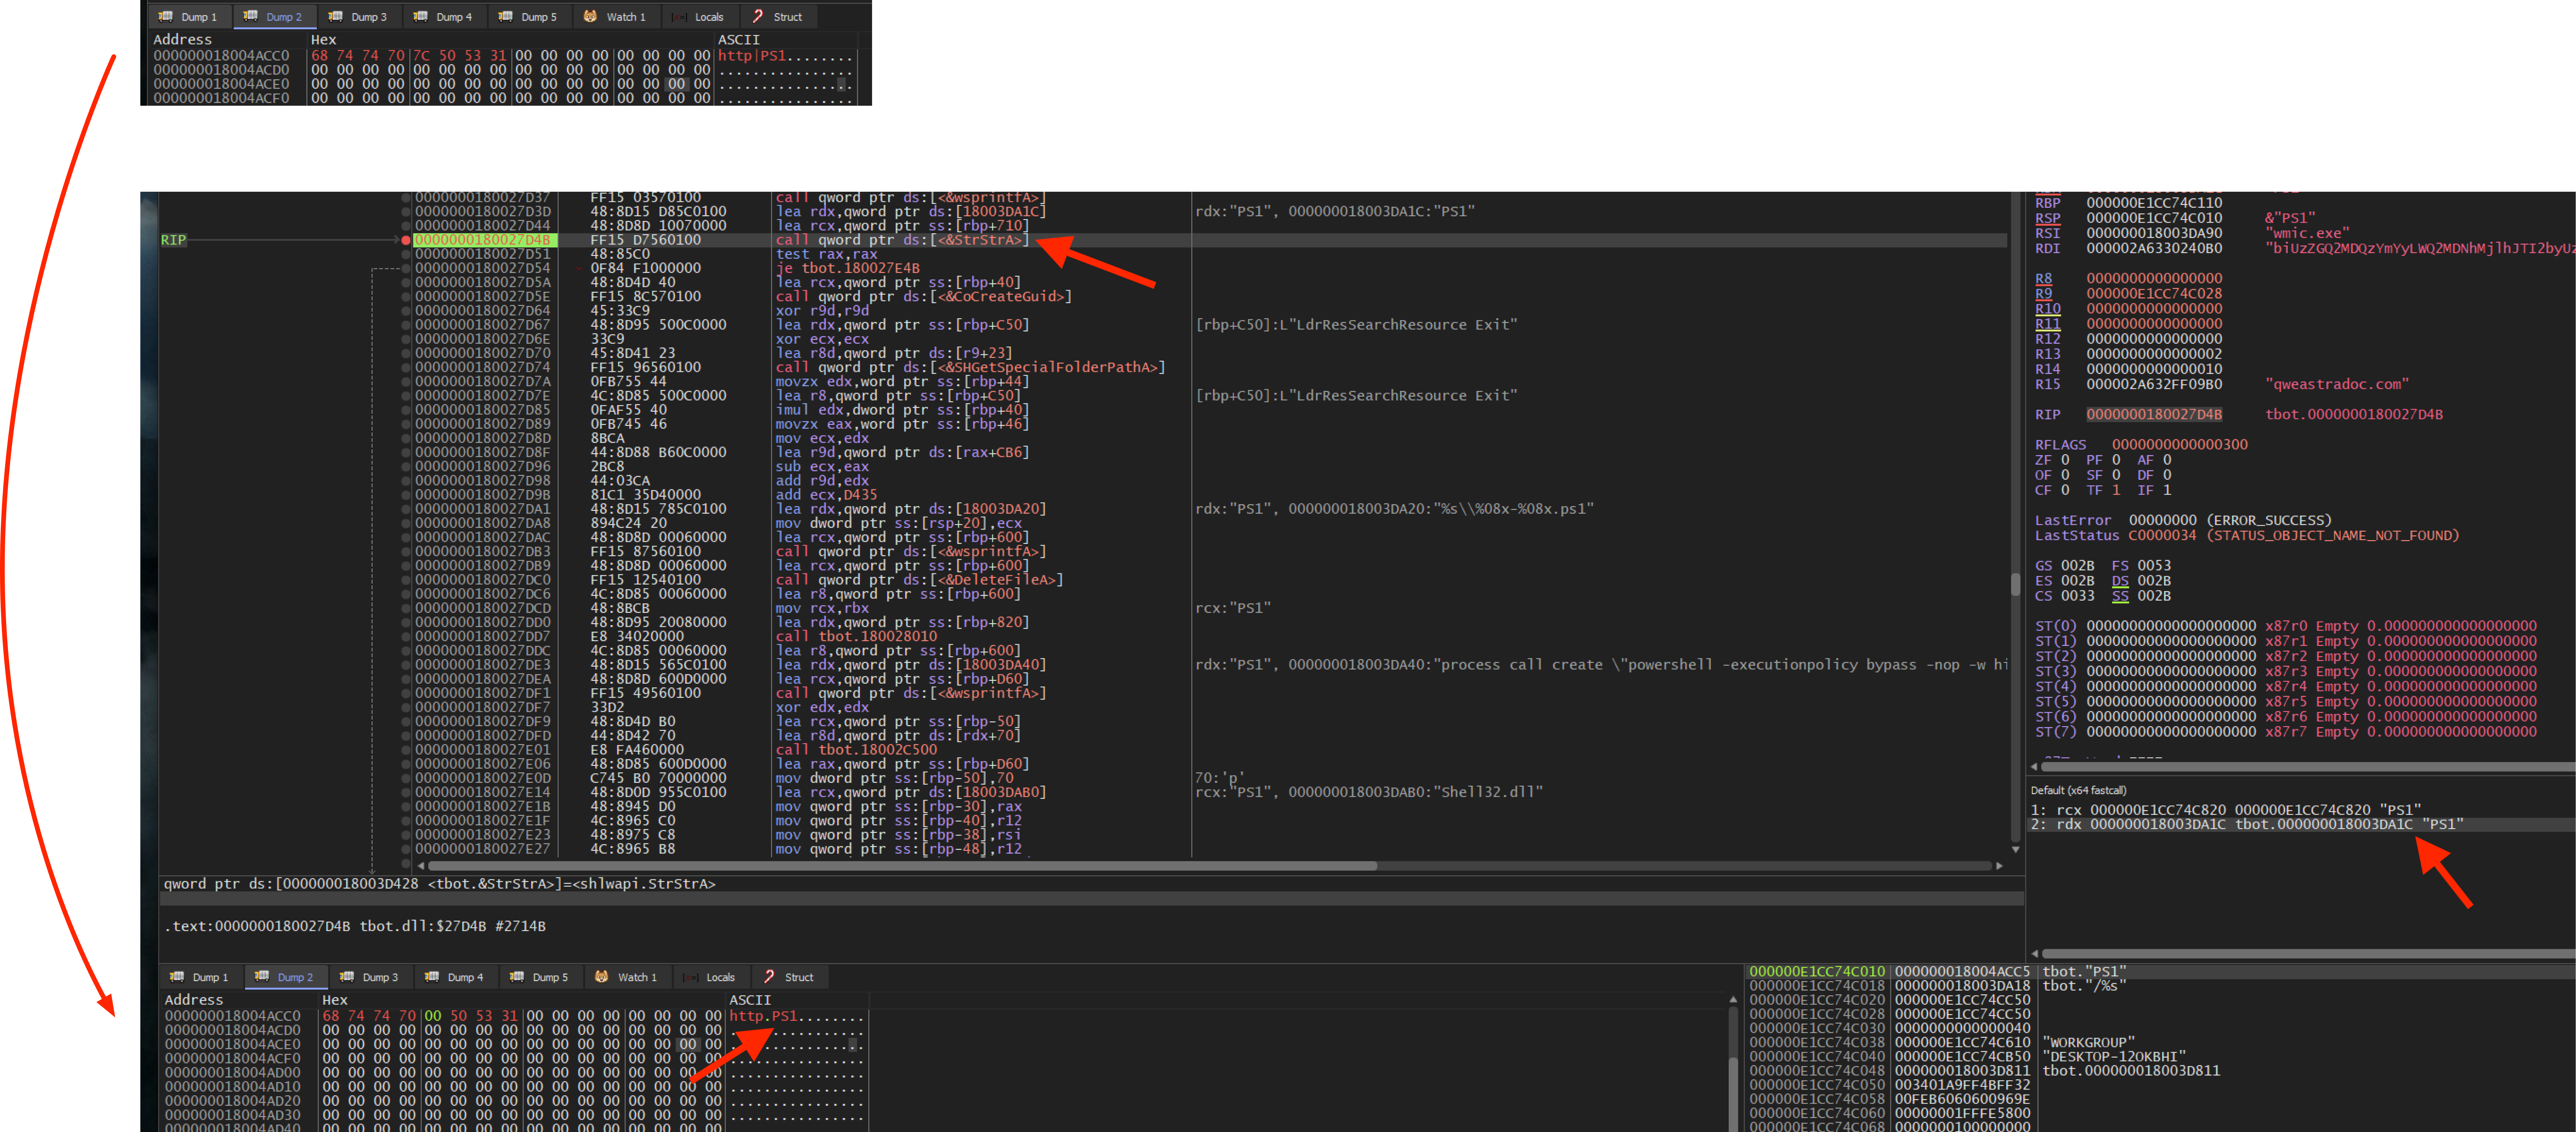Click Dump 3 truck icon in bottom panel
This screenshot has width=2576, height=1132.
[347, 977]
